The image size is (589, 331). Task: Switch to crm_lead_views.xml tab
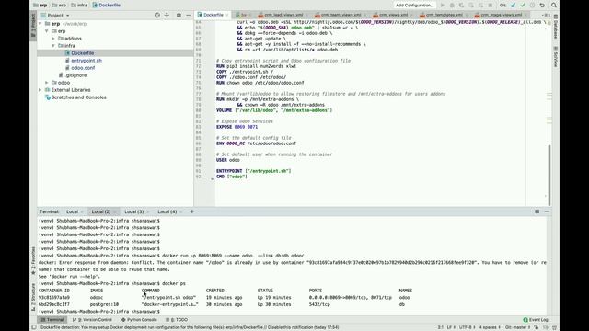[283, 15]
